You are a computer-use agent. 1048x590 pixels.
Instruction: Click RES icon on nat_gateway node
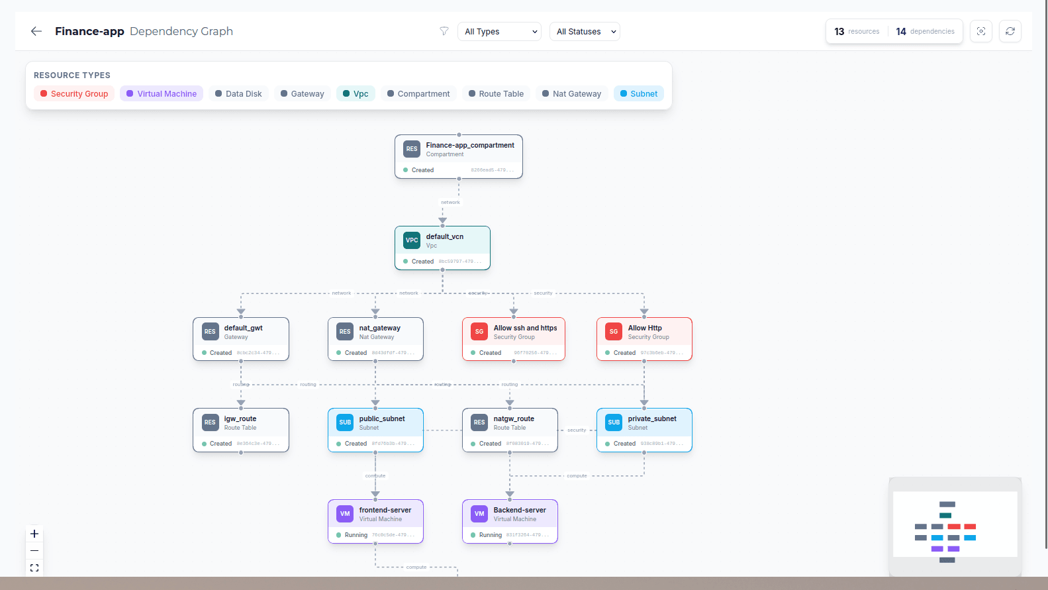pyautogui.click(x=345, y=332)
